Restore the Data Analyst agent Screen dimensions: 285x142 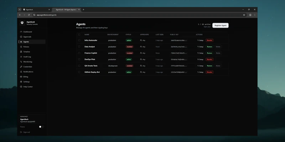click(209, 47)
